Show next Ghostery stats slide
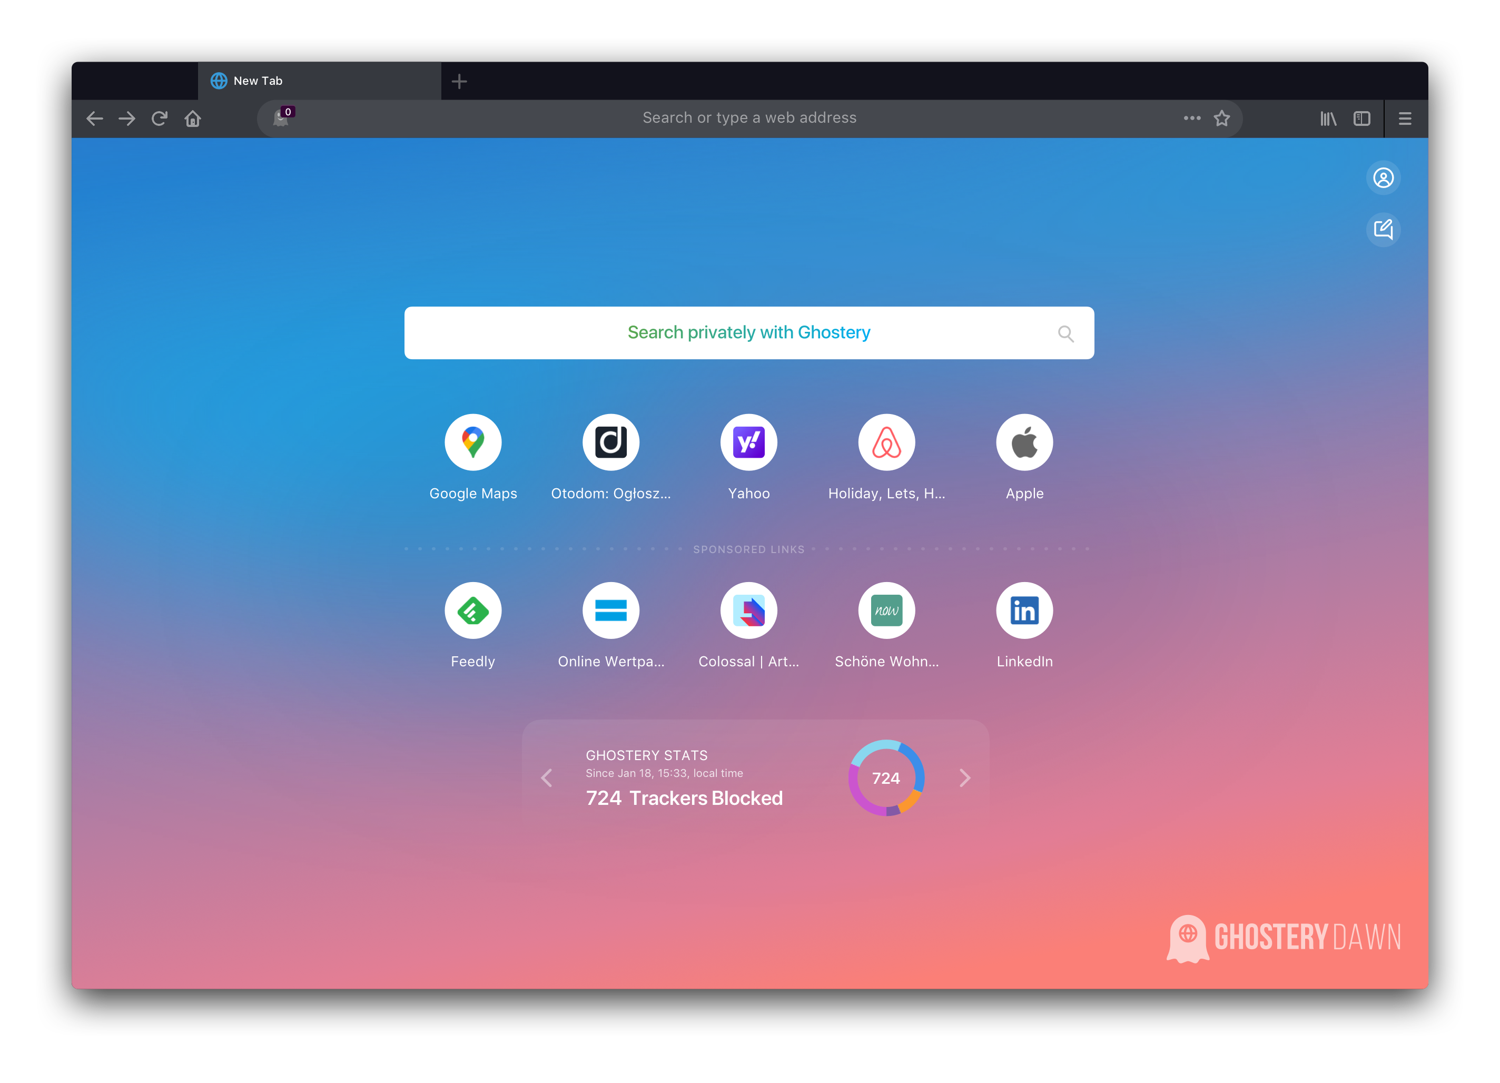Viewport: 1500px width, 1083px height. click(965, 778)
